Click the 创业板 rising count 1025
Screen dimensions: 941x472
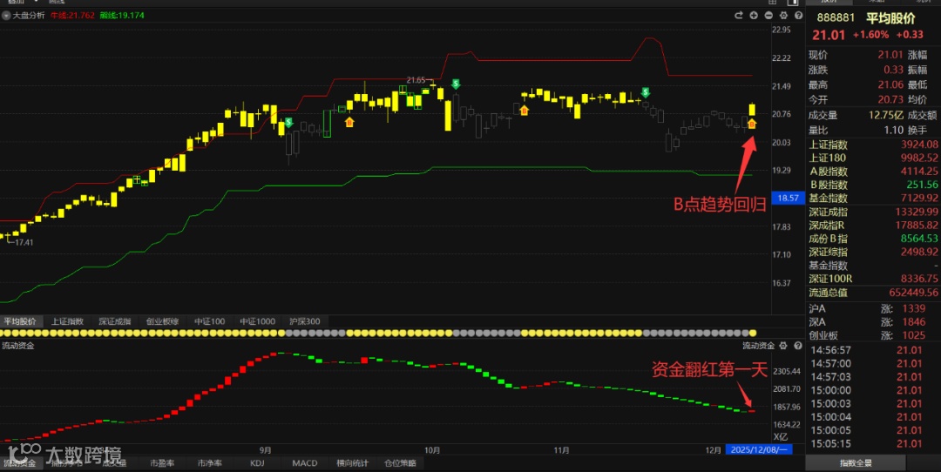click(x=914, y=335)
